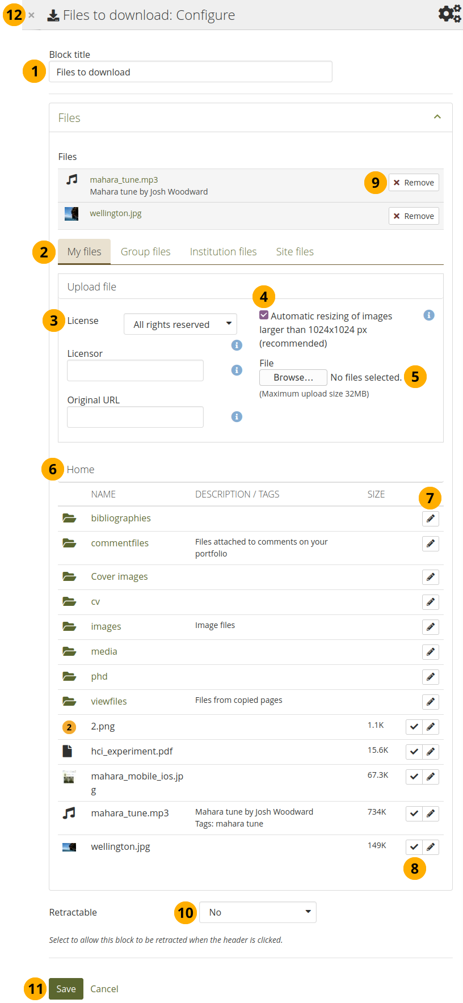Open the License dropdown
This screenshot has height=1003, width=463.
pyautogui.click(x=180, y=324)
